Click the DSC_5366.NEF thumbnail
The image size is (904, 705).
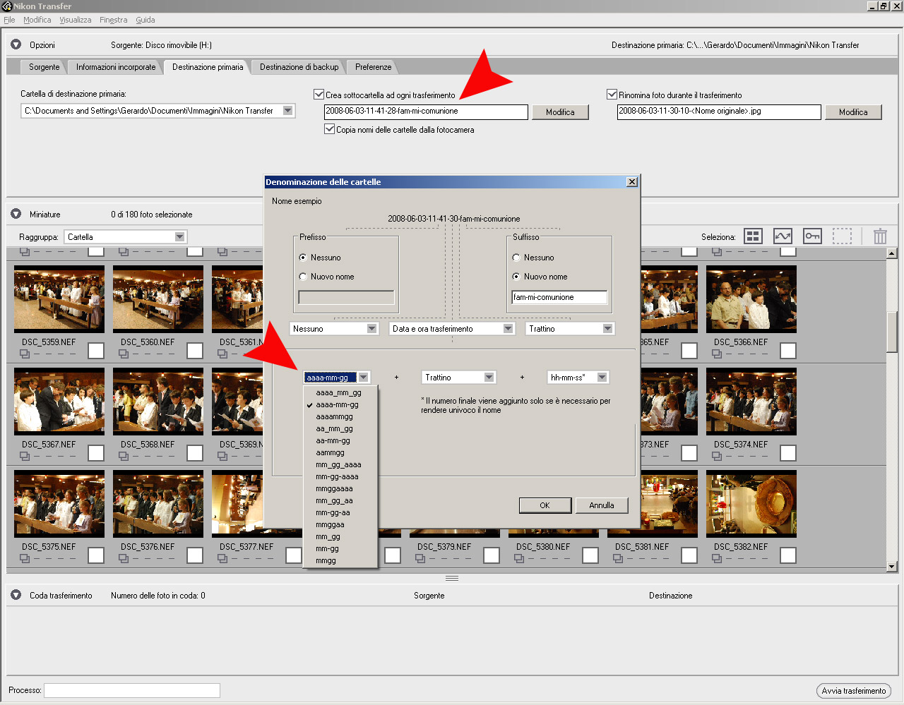coord(751,299)
